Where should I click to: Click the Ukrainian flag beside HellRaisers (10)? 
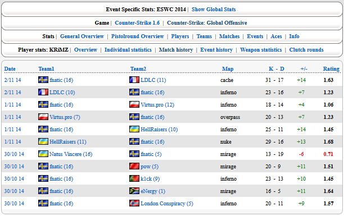134,129
